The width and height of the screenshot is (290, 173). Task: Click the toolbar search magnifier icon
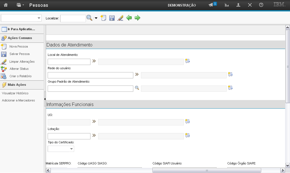click(89, 18)
